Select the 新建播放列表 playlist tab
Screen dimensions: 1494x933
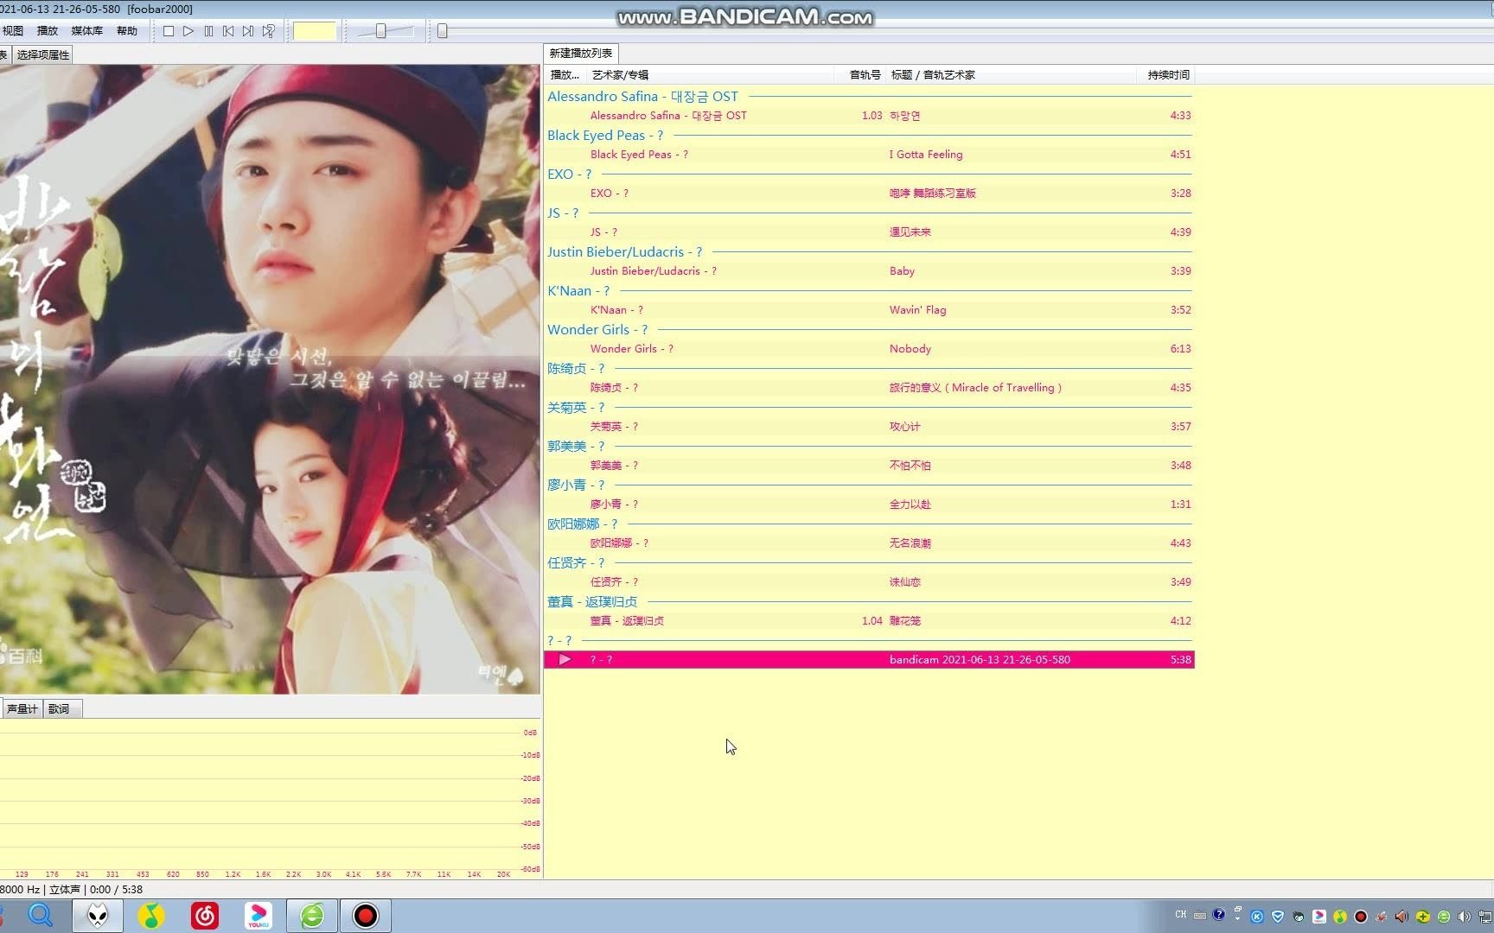(581, 54)
